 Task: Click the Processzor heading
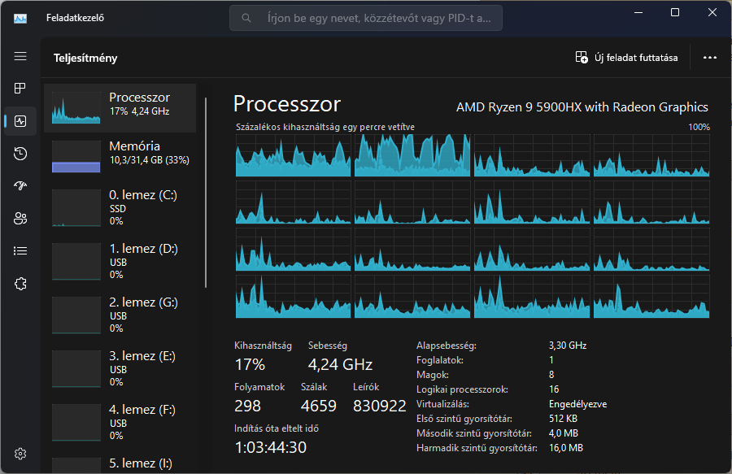[x=286, y=104]
